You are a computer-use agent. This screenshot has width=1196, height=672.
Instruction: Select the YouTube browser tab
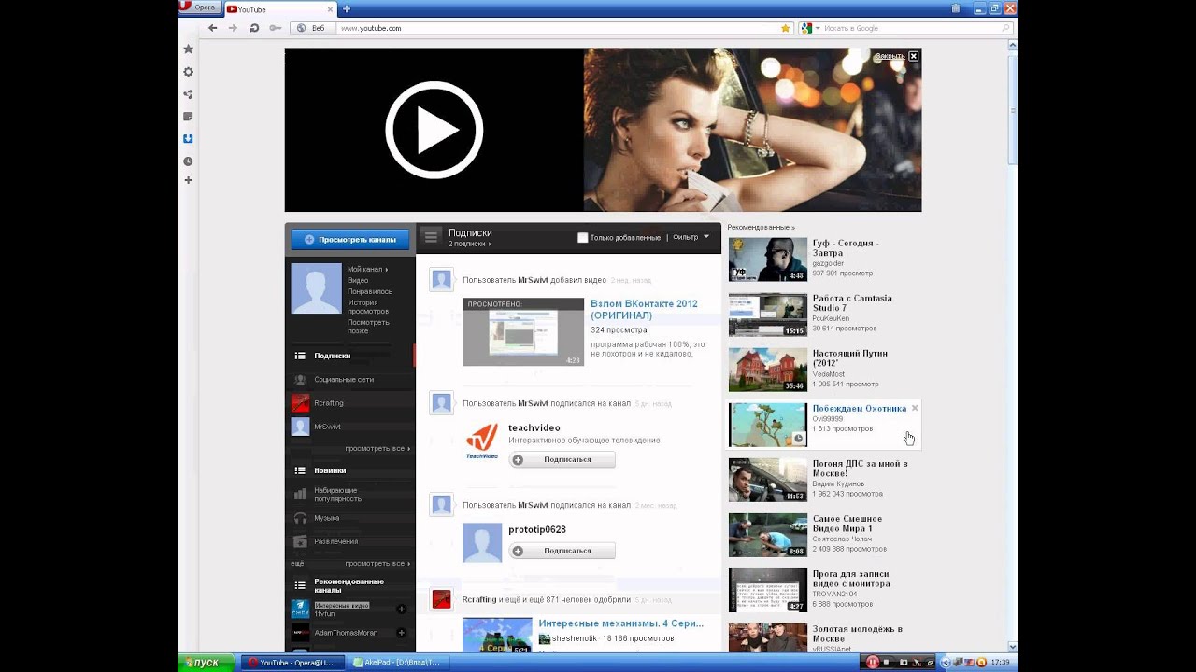click(278, 9)
